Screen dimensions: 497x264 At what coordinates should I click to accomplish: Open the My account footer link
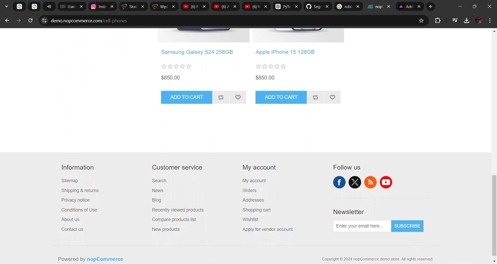coord(254,181)
